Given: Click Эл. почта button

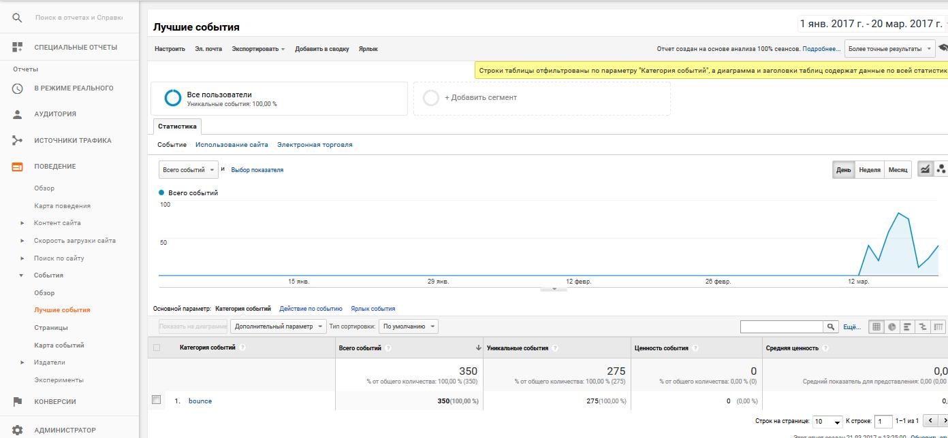Looking at the screenshot, I should (x=208, y=49).
